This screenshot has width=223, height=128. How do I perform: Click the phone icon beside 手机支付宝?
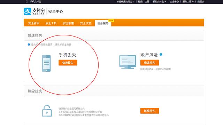pos(27,1)
